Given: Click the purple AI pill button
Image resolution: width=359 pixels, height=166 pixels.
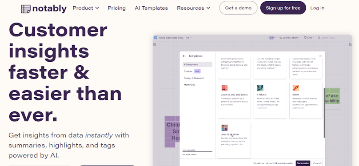Looking at the screenshot, I should coord(272,38).
